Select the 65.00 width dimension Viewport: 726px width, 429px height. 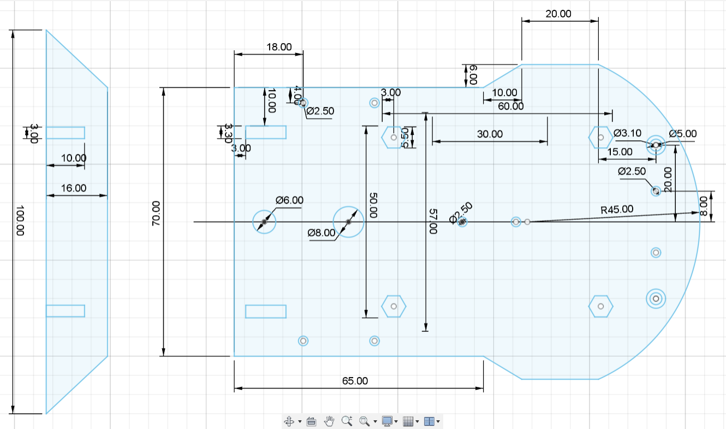[355, 381]
